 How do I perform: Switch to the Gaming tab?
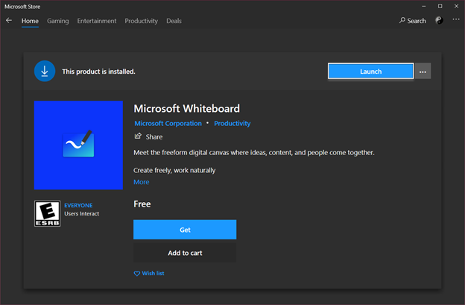[58, 21]
